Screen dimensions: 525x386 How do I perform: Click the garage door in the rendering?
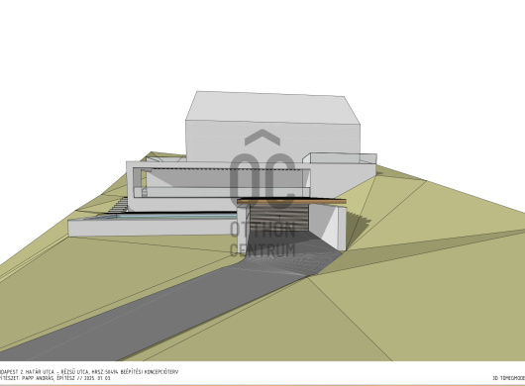pyautogui.click(x=279, y=218)
